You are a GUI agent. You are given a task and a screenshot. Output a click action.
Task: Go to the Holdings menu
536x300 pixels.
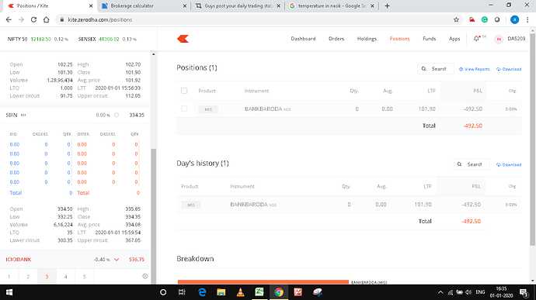pos(367,39)
